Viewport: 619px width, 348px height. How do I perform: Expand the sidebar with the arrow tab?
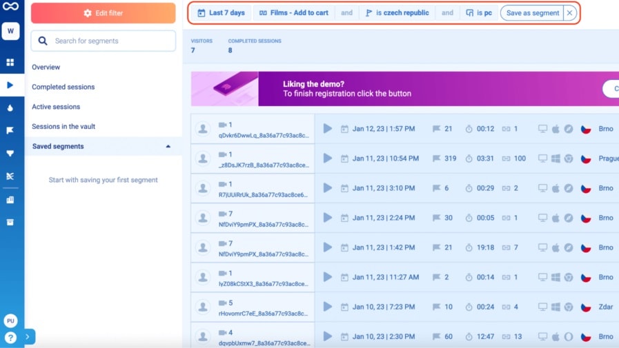(28, 337)
